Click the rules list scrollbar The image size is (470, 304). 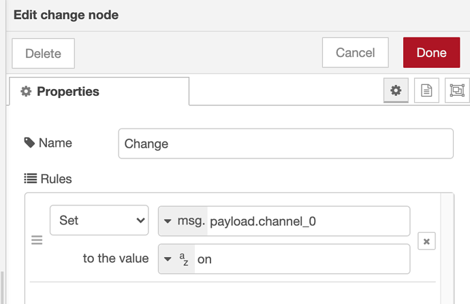click(447, 248)
